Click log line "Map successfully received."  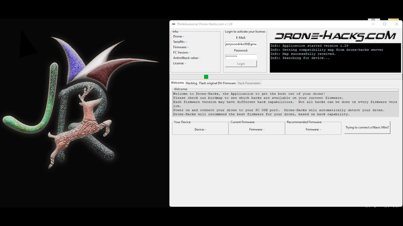[303, 54]
